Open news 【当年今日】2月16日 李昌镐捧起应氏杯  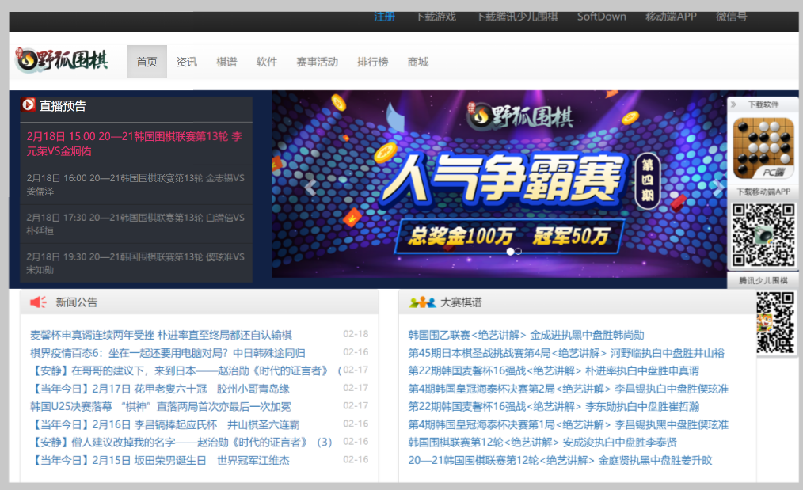point(165,424)
